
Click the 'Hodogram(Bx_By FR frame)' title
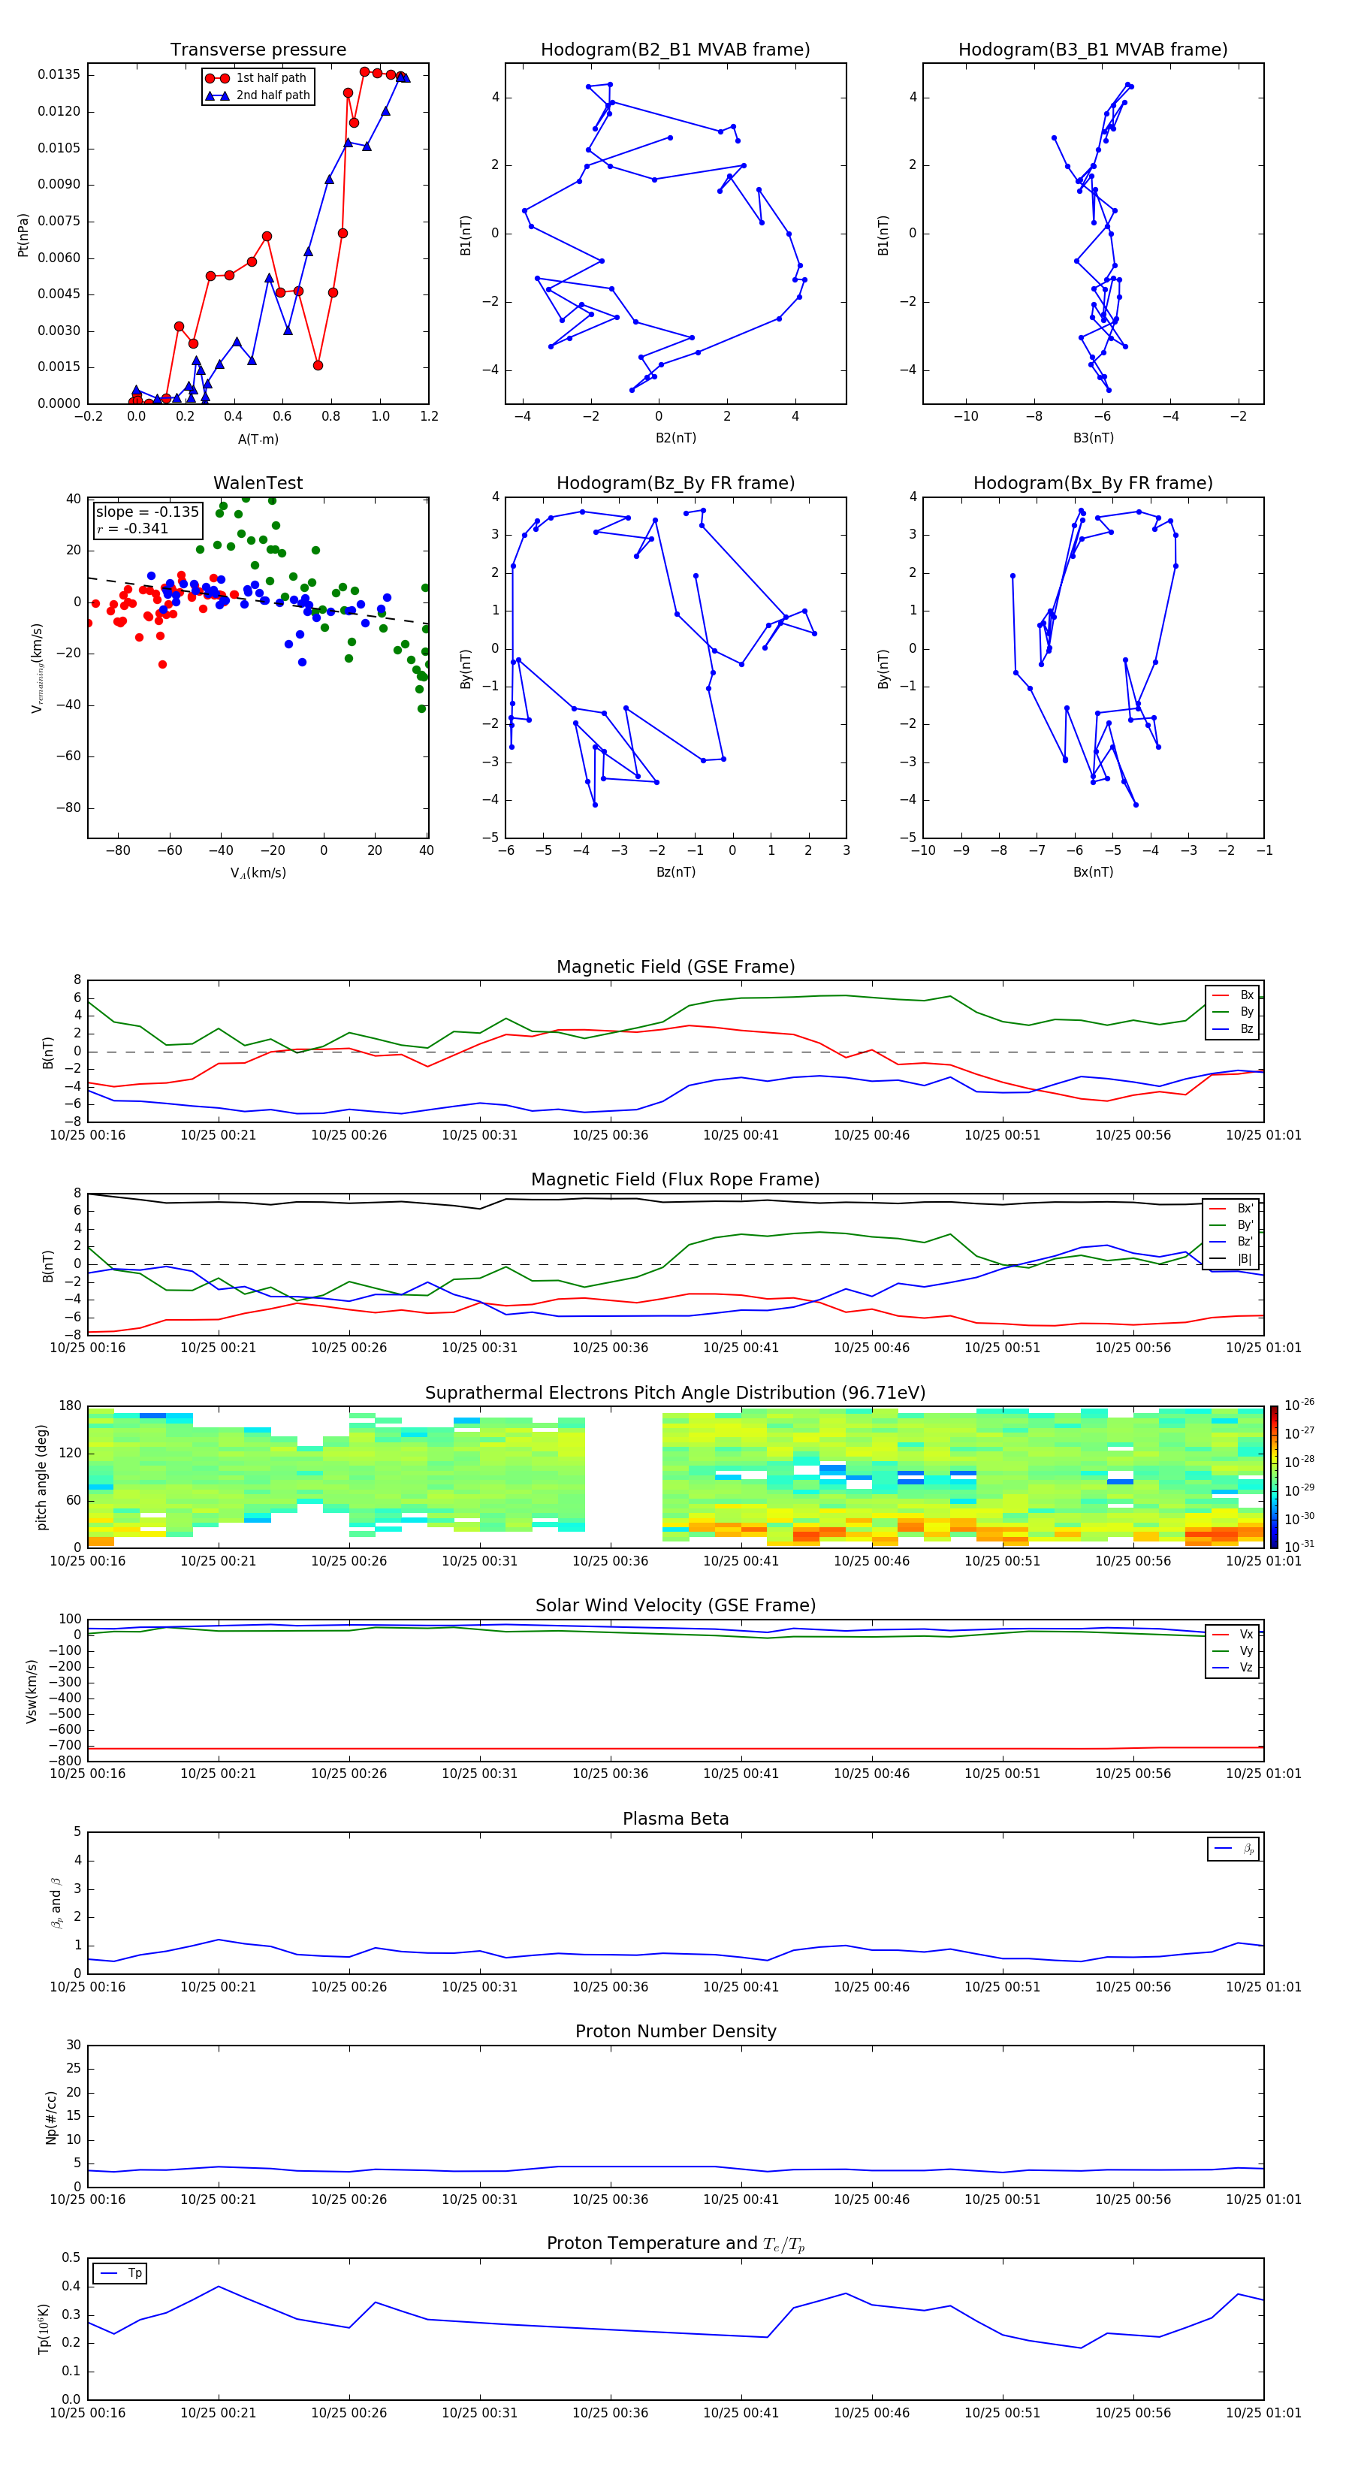pos(1093,483)
